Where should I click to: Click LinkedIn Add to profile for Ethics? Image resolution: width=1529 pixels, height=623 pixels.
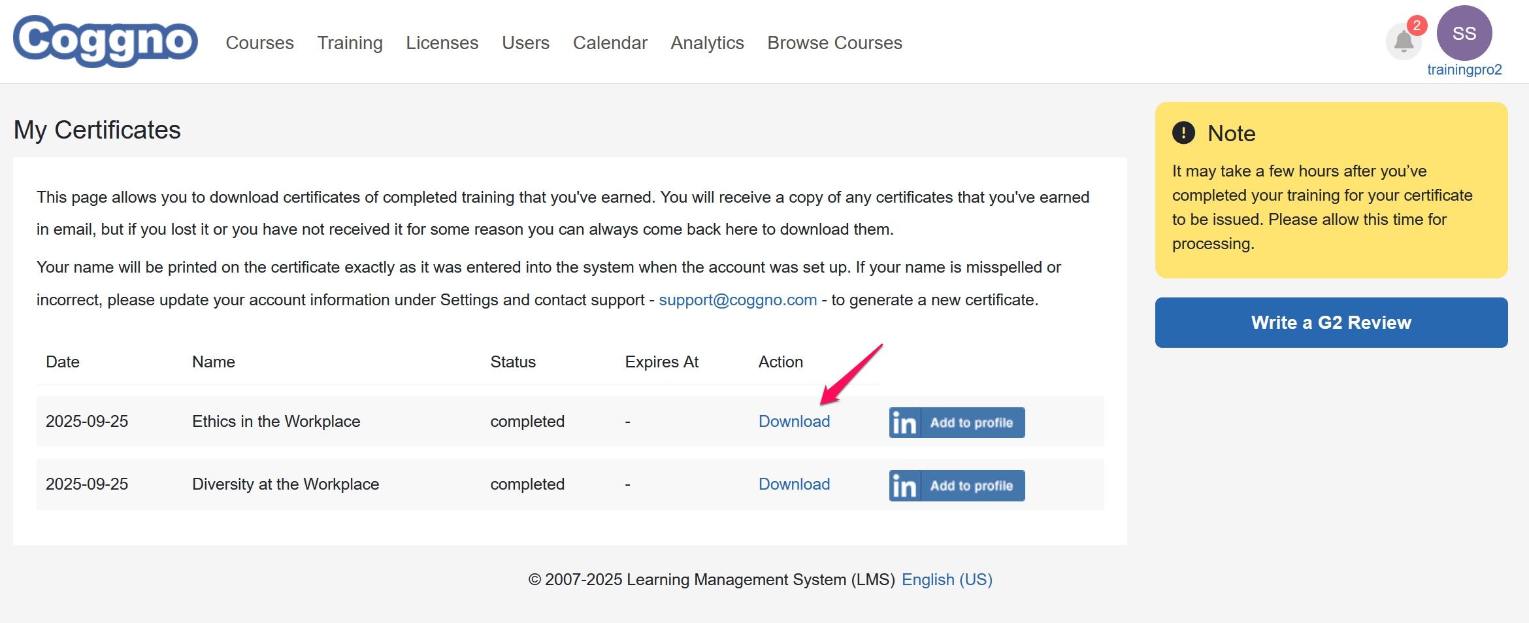tap(957, 422)
